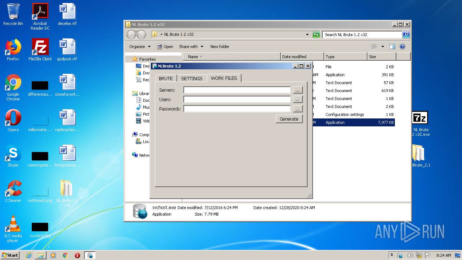The height and width of the screenshot is (260, 462).
Task: Click Windows Explorer taskbar icon
Action: click(x=41, y=255)
